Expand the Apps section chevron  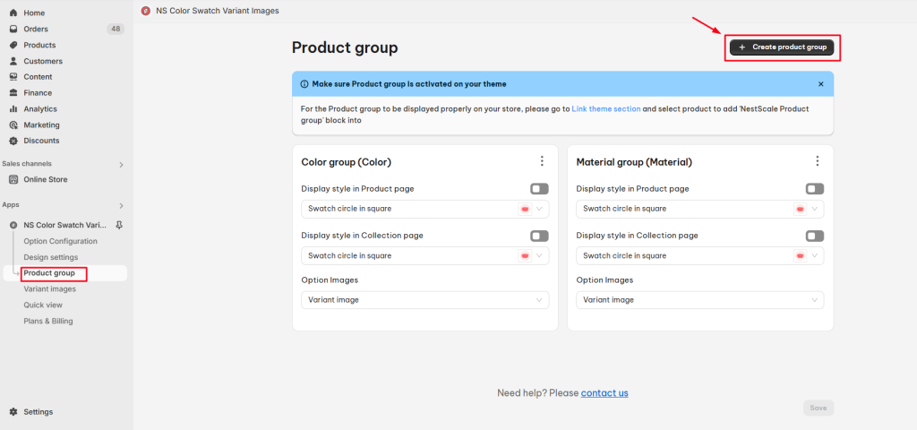(121, 206)
